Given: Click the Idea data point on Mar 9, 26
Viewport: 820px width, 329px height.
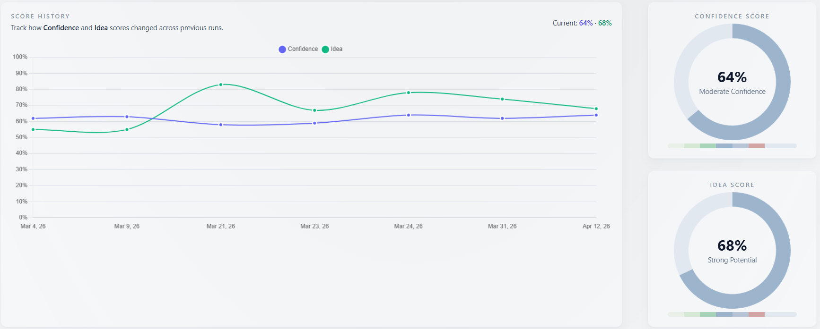Looking at the screenshot, I should (x=127, y=129).
